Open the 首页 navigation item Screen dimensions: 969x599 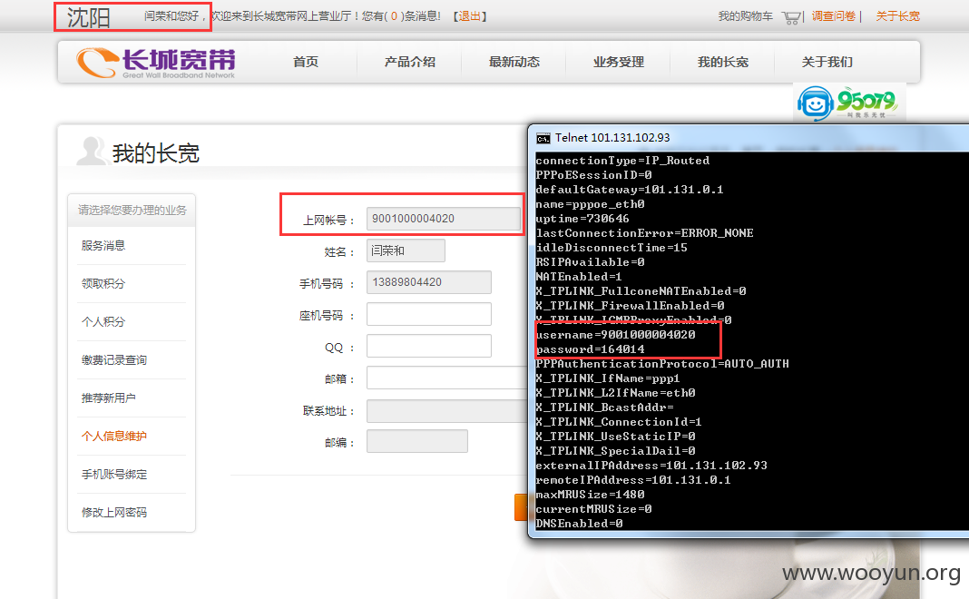point(305,62)
